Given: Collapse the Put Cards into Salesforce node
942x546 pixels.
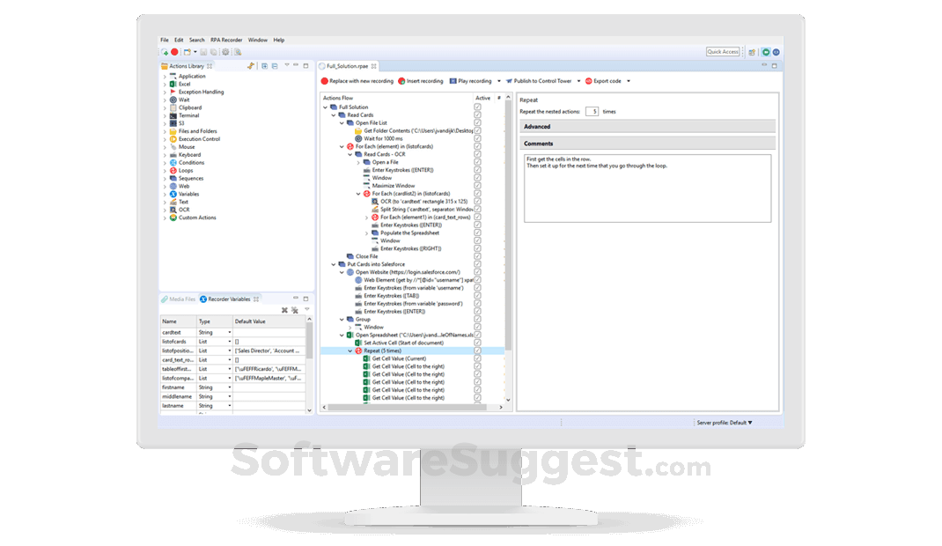Looking at the screenshot, I should click(334, 264).
